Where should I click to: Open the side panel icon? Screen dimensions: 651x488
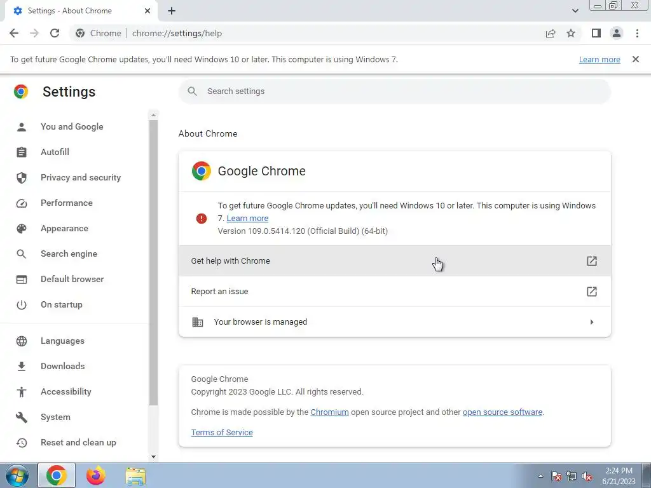[x=596, y=33]
